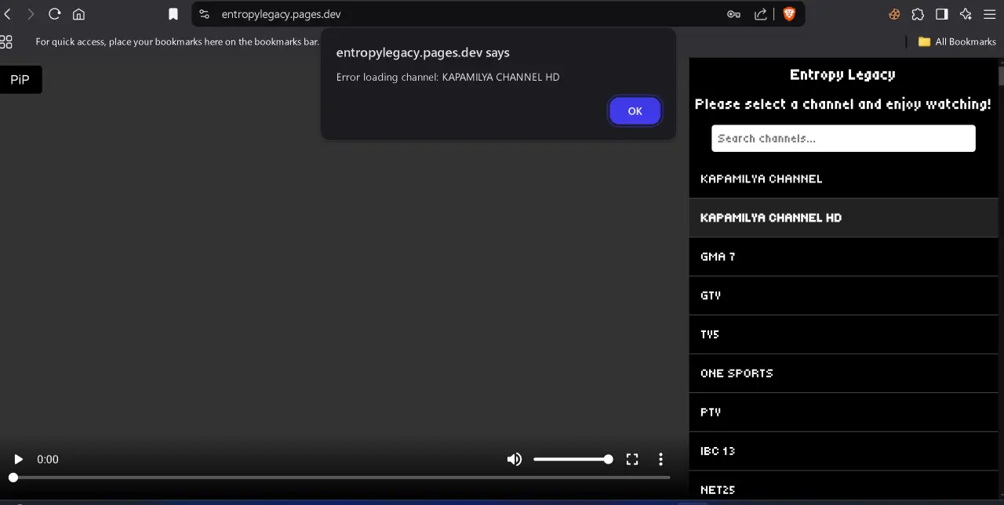This screenshot has width=1004, height=505.
Task: Open the Leo AI sparkle icon
Action: (x=966, y=14)
